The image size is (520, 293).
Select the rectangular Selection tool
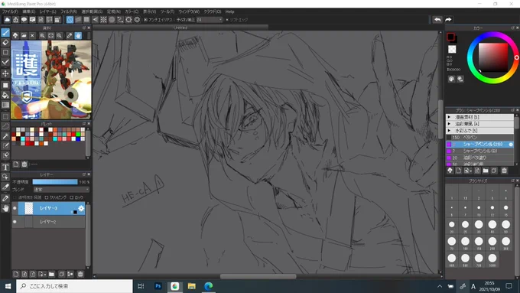coord(5,116)
